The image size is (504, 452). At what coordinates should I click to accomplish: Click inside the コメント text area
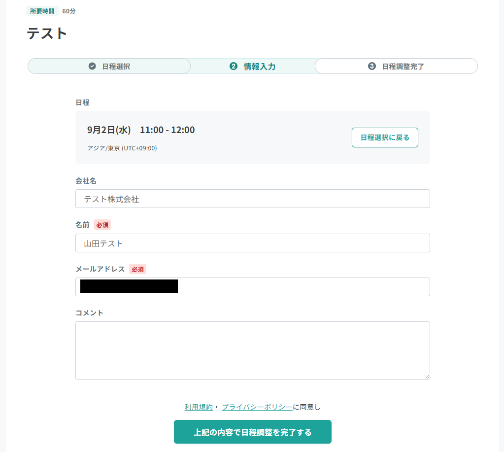tap(253, 350)
